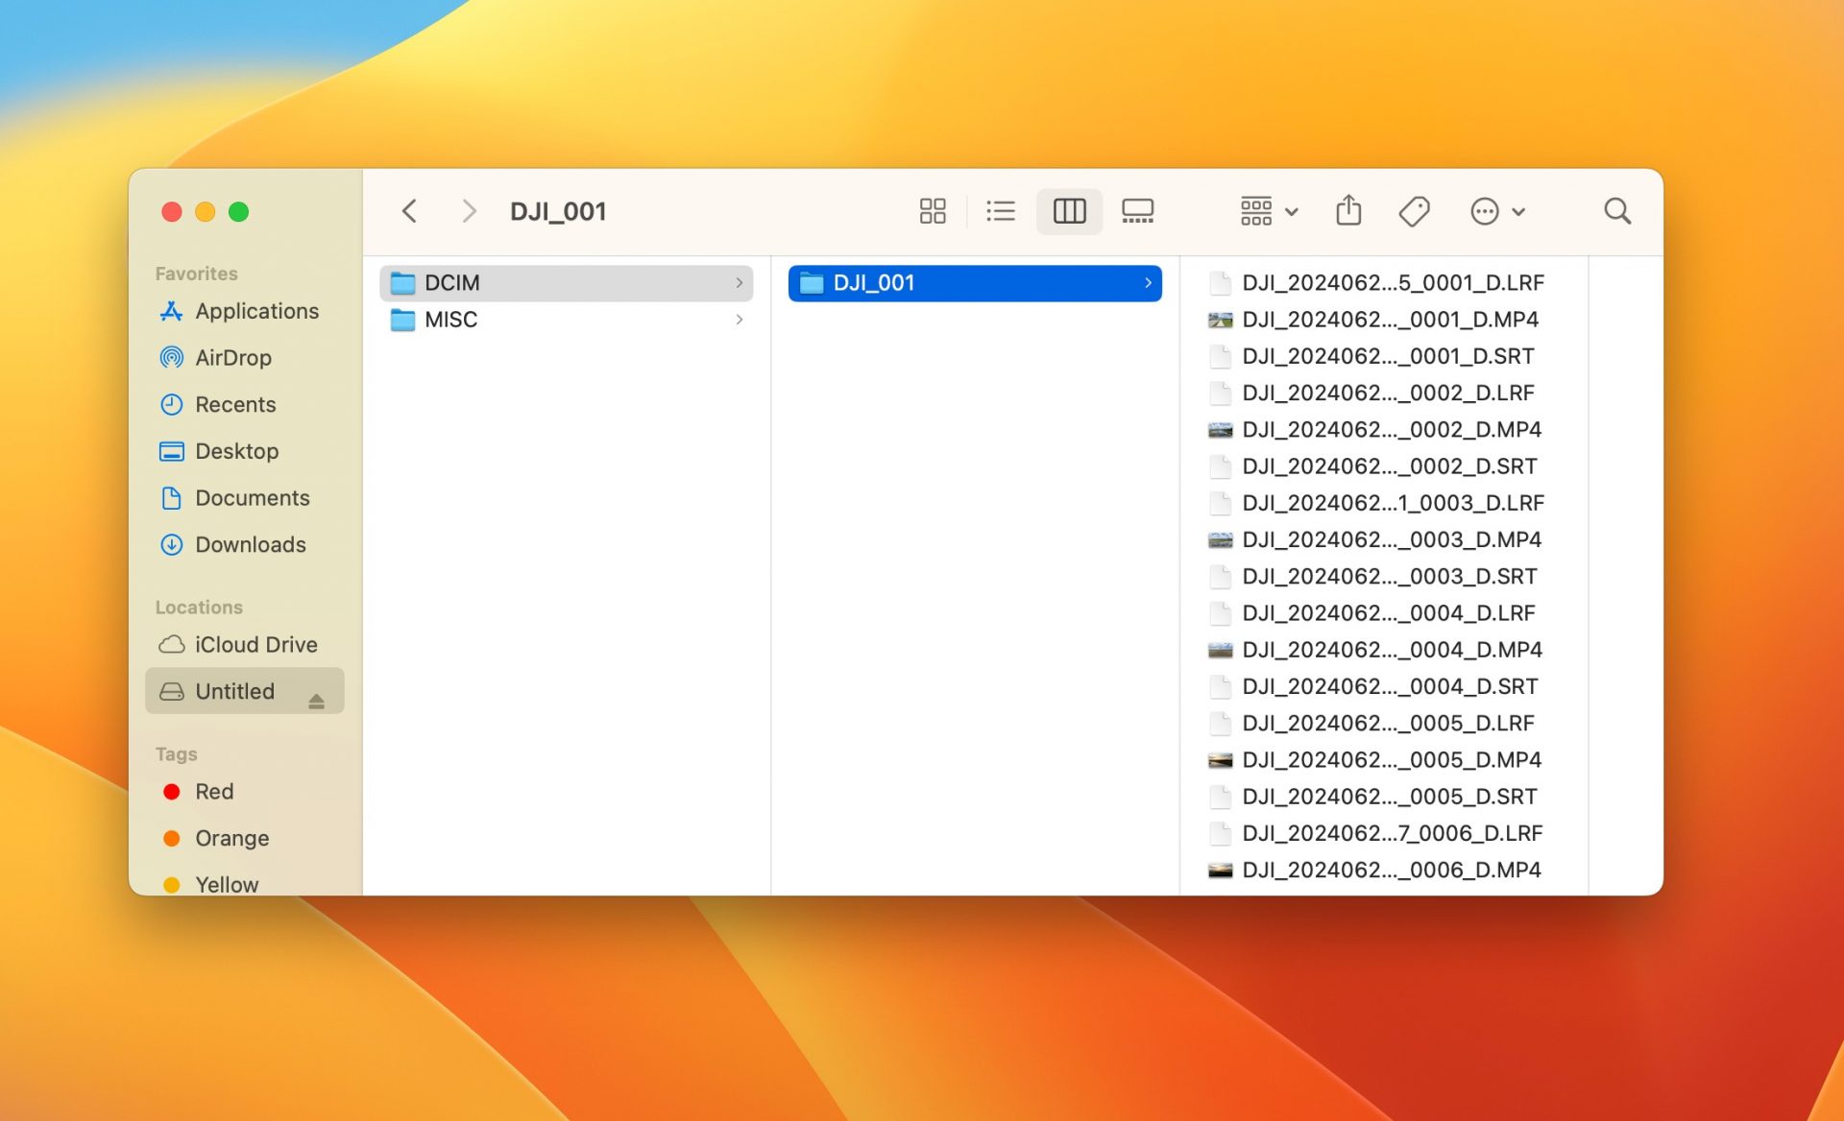The image size is (1844, 1121).
Task: Select iCloud Drive location
Action: click(x=255, y=645)
